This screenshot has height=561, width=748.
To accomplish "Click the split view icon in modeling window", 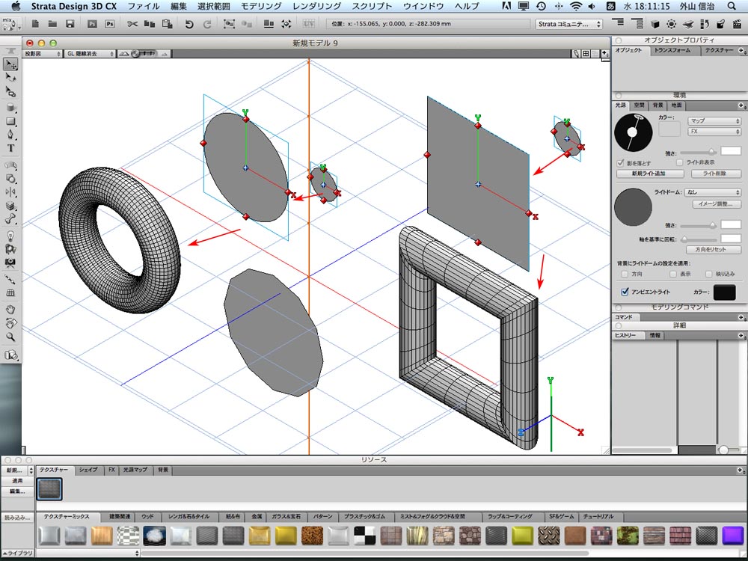I will 586,54.
